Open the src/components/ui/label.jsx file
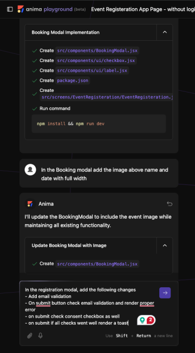The image size is (195, 353). coord(92,71)
